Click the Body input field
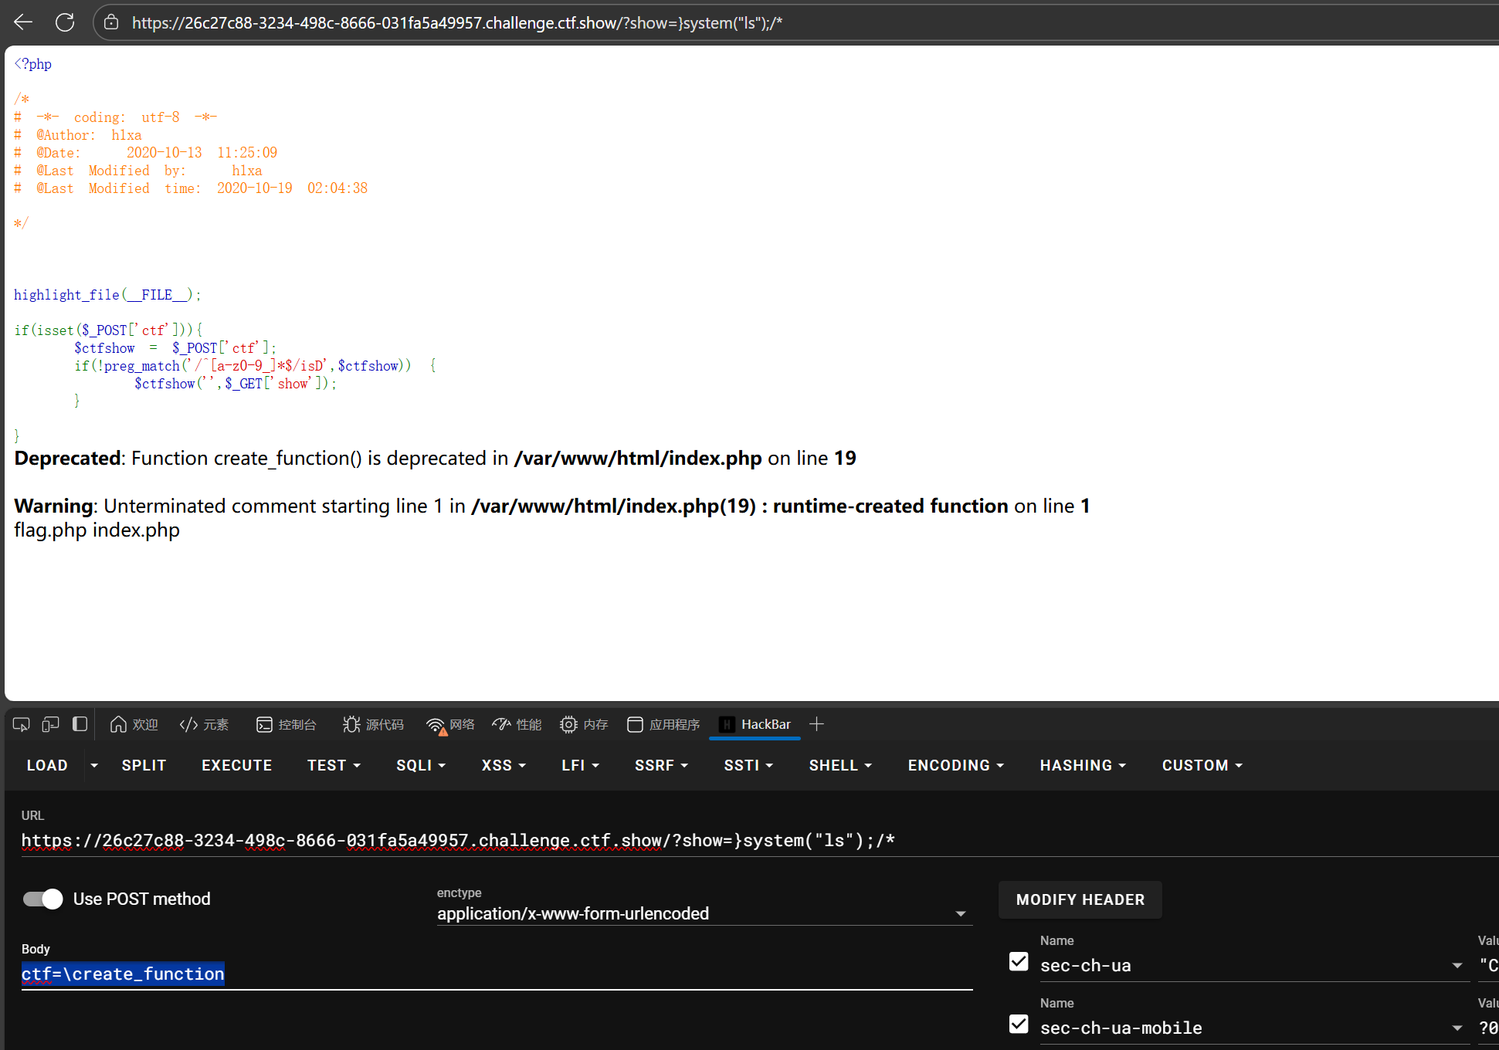This screenshot has height=1050, width=1499. pos(494,974)
